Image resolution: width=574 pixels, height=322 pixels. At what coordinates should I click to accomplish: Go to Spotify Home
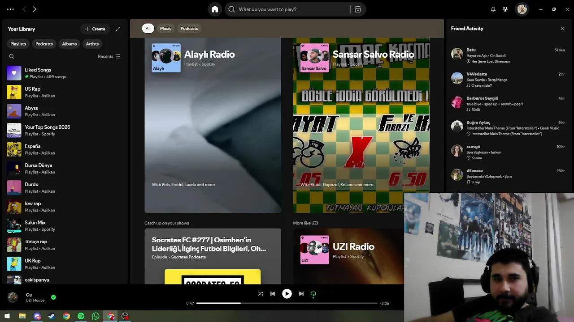(x=215, y=9)
